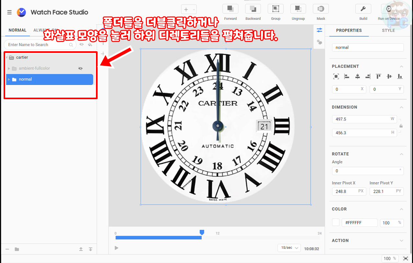Click the rotation Angle field
Viewport: 413px width, 263px height.
coord(368,171)
